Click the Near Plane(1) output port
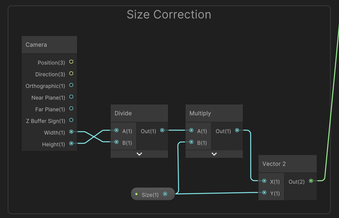The width and height of the screenshot is (339, 218). pos(71,97)
